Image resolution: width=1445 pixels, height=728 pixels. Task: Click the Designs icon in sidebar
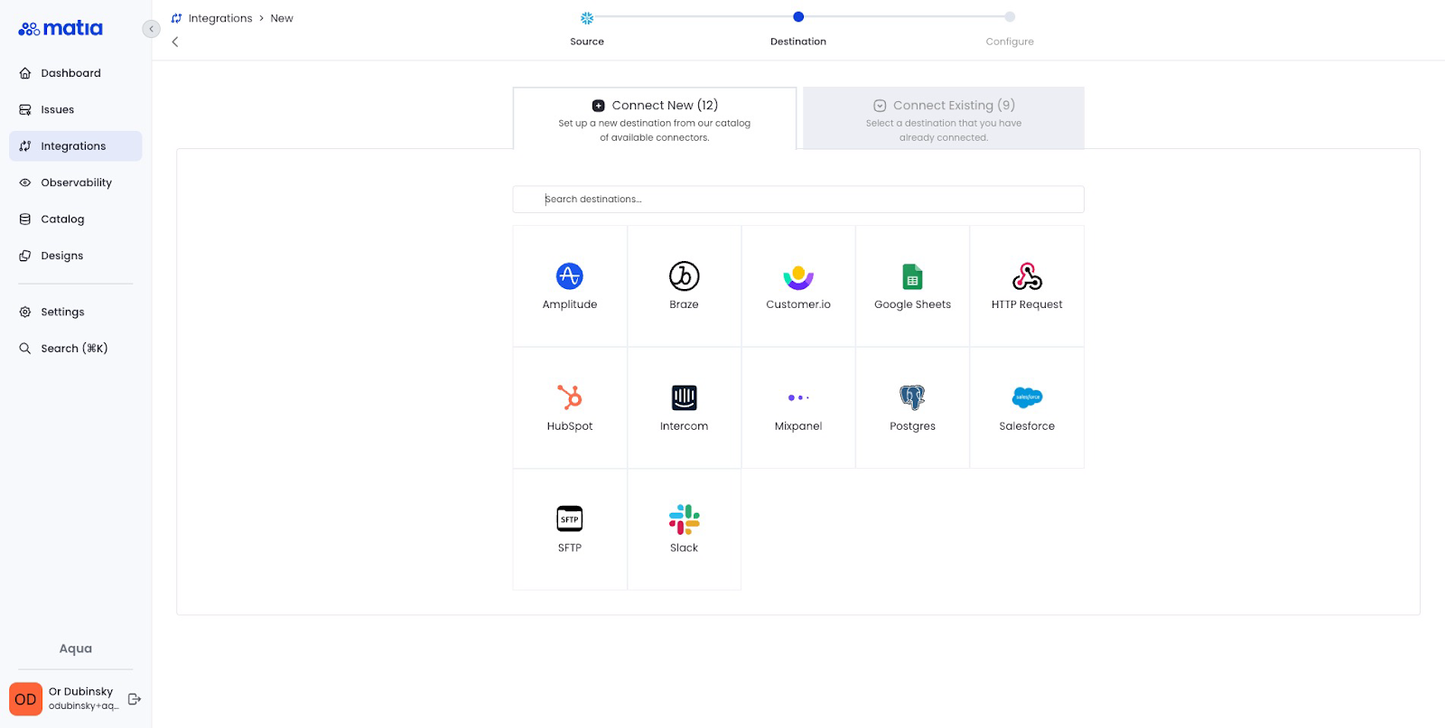coord(25,256)
